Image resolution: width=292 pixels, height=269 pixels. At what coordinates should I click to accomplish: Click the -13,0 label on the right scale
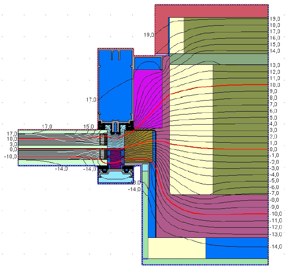click(275, 234)
